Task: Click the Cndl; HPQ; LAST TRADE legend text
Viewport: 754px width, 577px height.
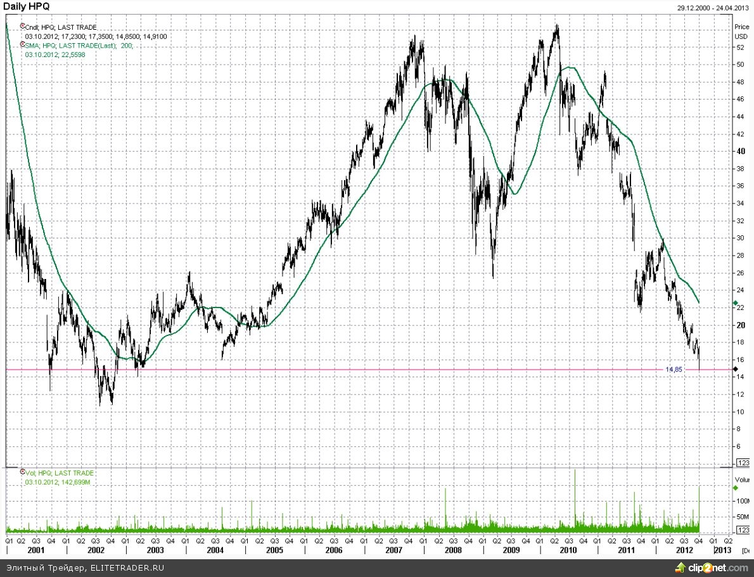Action: pyautogui.click(x=61, y=27)
